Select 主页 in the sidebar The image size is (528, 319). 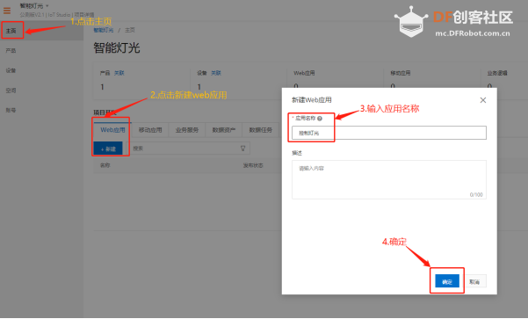pyautogui.click(x=11, y=31)
